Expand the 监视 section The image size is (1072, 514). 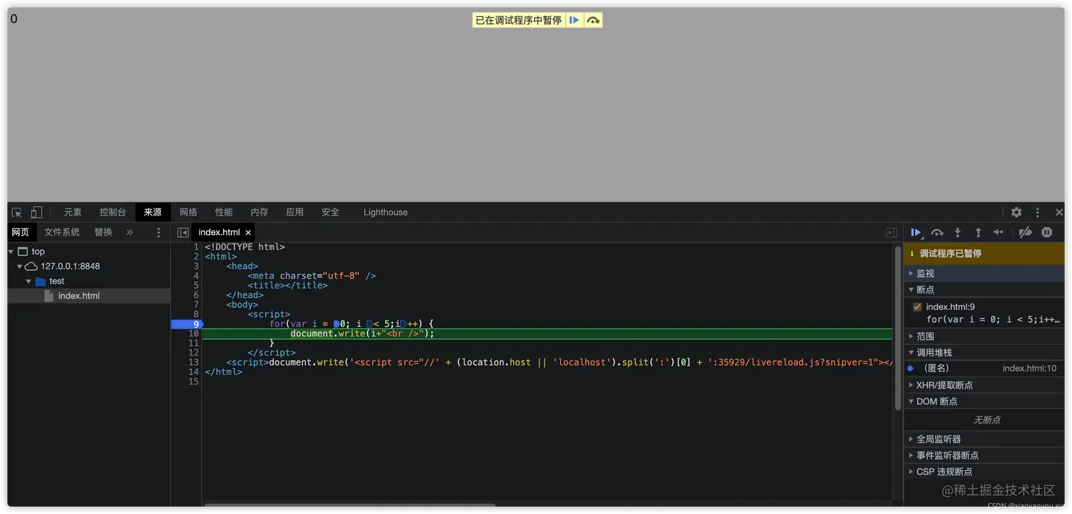pyautogui.click(x=984, y=274)
